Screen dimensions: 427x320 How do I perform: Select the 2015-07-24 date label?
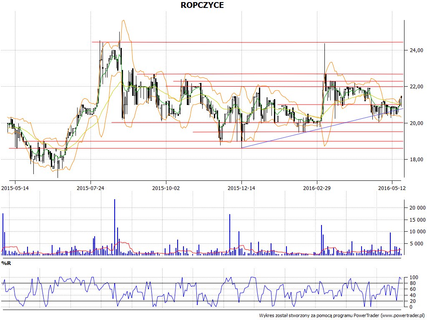click(90, 188)
